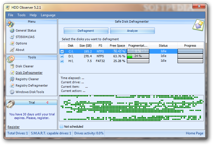The height and width of the screenshot is (145, 213).
Task: Select the Disk Defragmenter link
Action: point(29,73)
